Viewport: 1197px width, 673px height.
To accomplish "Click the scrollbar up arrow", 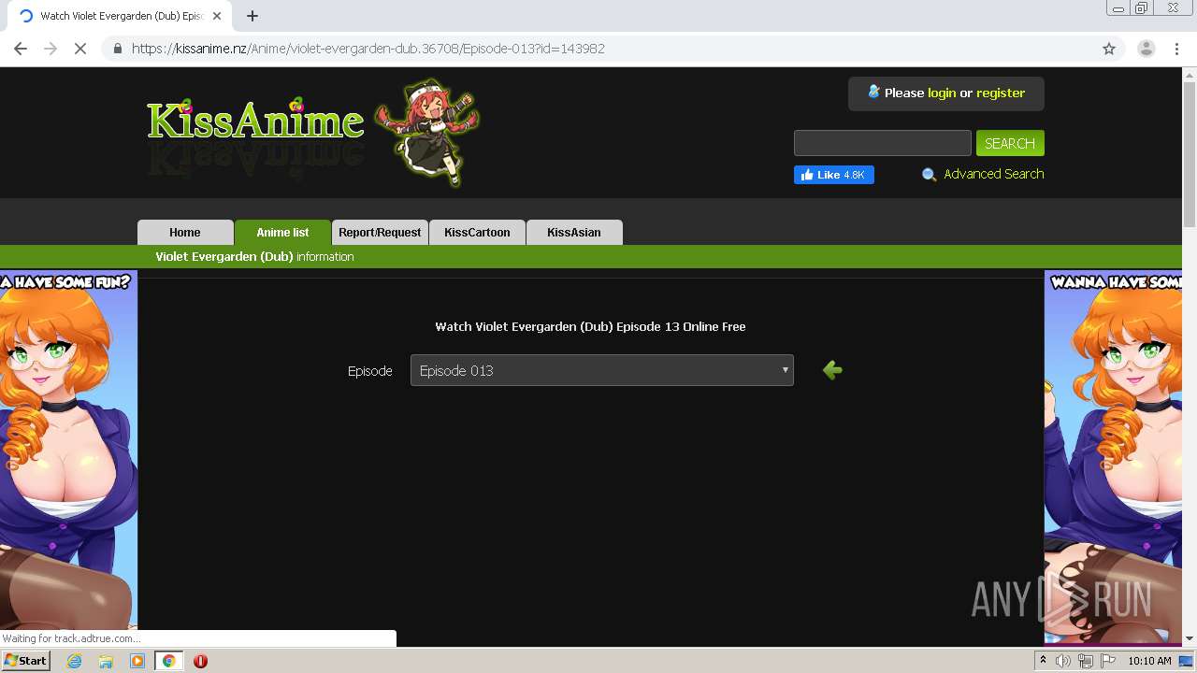I will [x=1190, y=75].
